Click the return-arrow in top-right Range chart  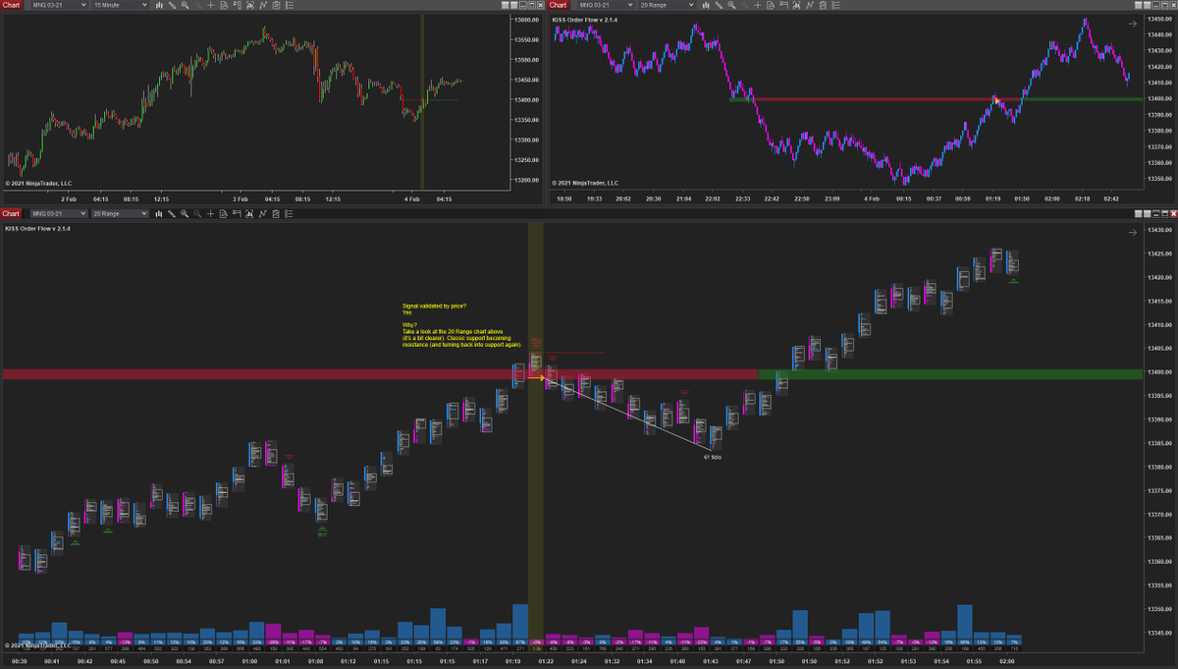(x=1132, y=24)
